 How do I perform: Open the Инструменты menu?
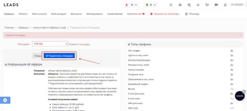point(95,14)
